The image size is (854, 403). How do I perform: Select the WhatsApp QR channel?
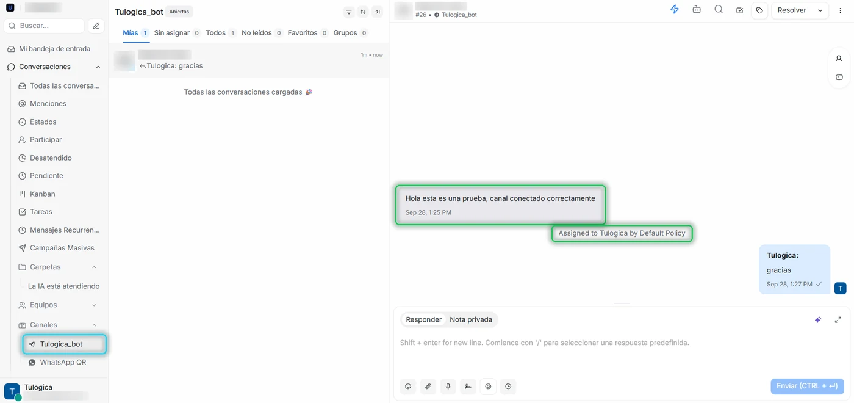click(x=63, y=363)
